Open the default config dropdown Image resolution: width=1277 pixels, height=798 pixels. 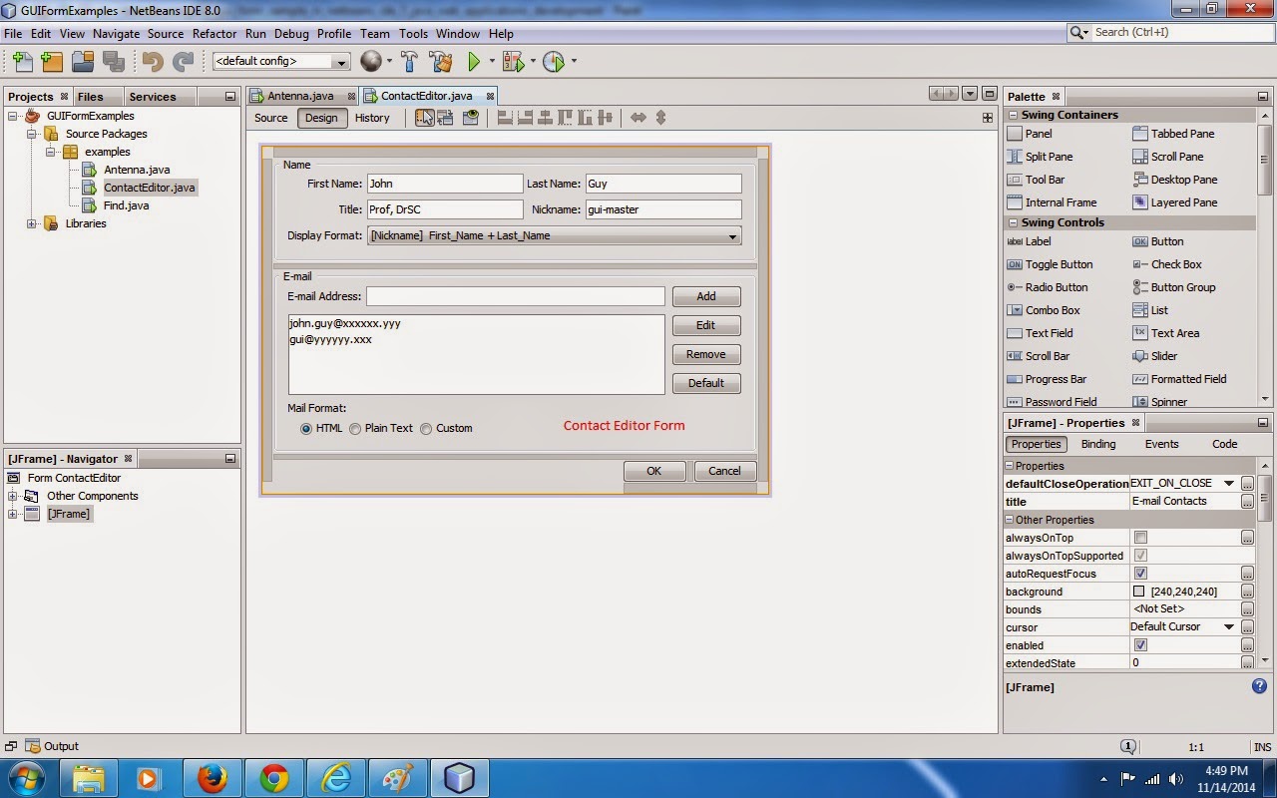click(x=342, y=61)
